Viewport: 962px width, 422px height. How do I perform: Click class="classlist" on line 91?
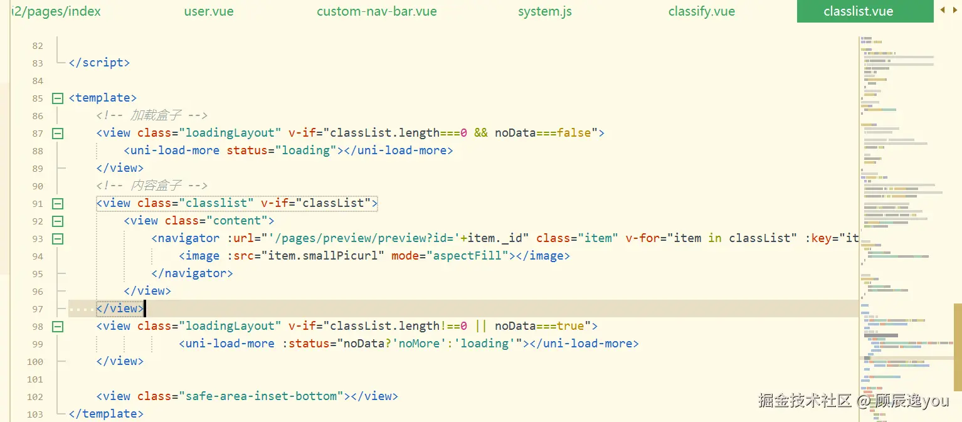[196, 203]
